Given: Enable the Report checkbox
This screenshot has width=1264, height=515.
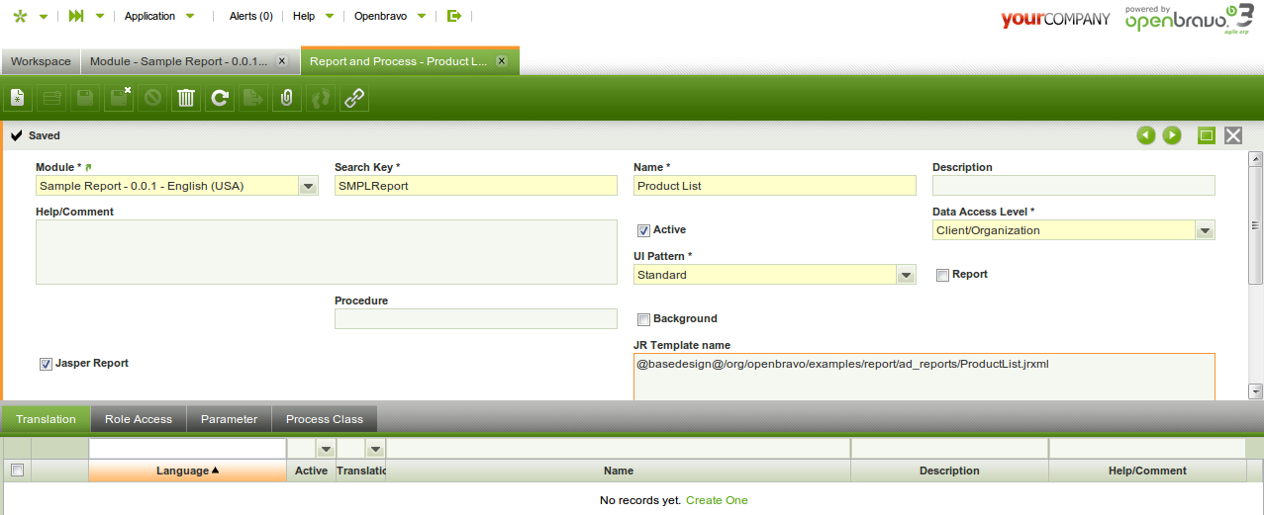Looking at the screenshot, I should 942,275.
